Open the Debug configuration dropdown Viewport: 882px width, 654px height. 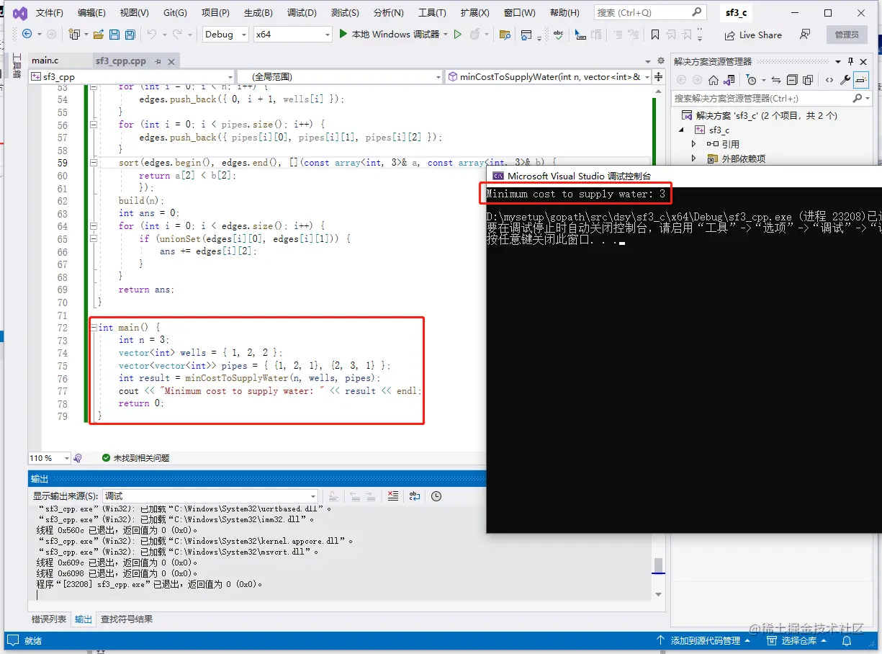coord(225,34)
